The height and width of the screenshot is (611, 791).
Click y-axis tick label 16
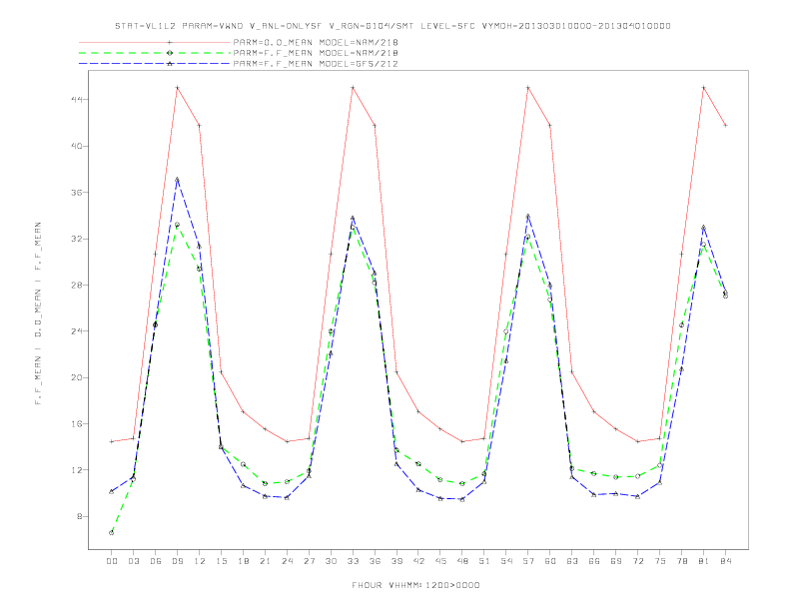[x=77, y=424]
